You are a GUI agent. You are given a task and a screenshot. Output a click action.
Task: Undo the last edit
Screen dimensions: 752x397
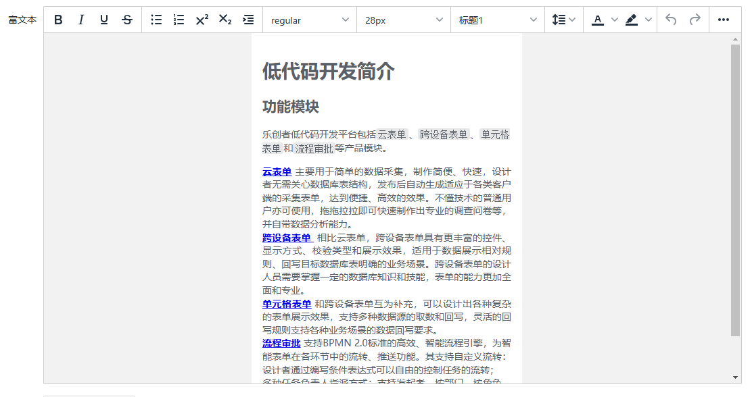coord(671,20)
